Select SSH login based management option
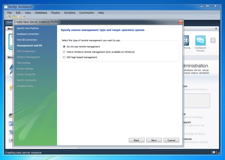 coord(64,57)
